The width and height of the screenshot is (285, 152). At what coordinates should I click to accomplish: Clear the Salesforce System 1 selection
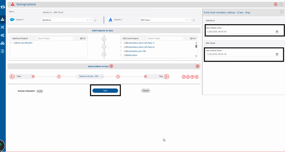click(87, 20)
